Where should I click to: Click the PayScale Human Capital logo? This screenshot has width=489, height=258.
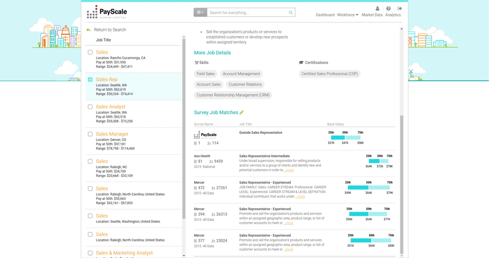pos(107,12)
